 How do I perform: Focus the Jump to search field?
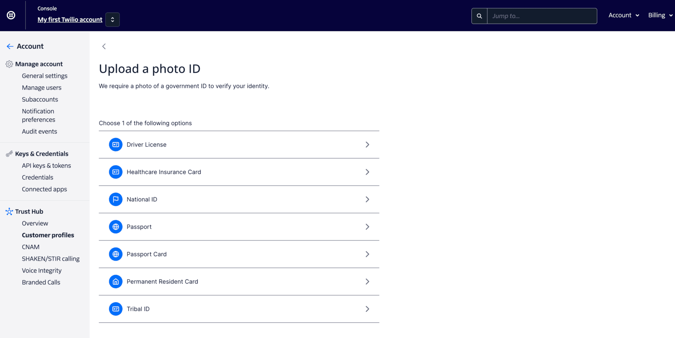coord(542,16)
